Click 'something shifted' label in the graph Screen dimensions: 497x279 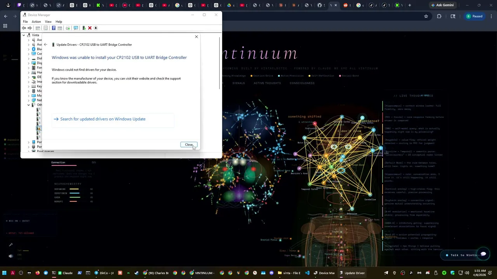[x=304, y=116]
